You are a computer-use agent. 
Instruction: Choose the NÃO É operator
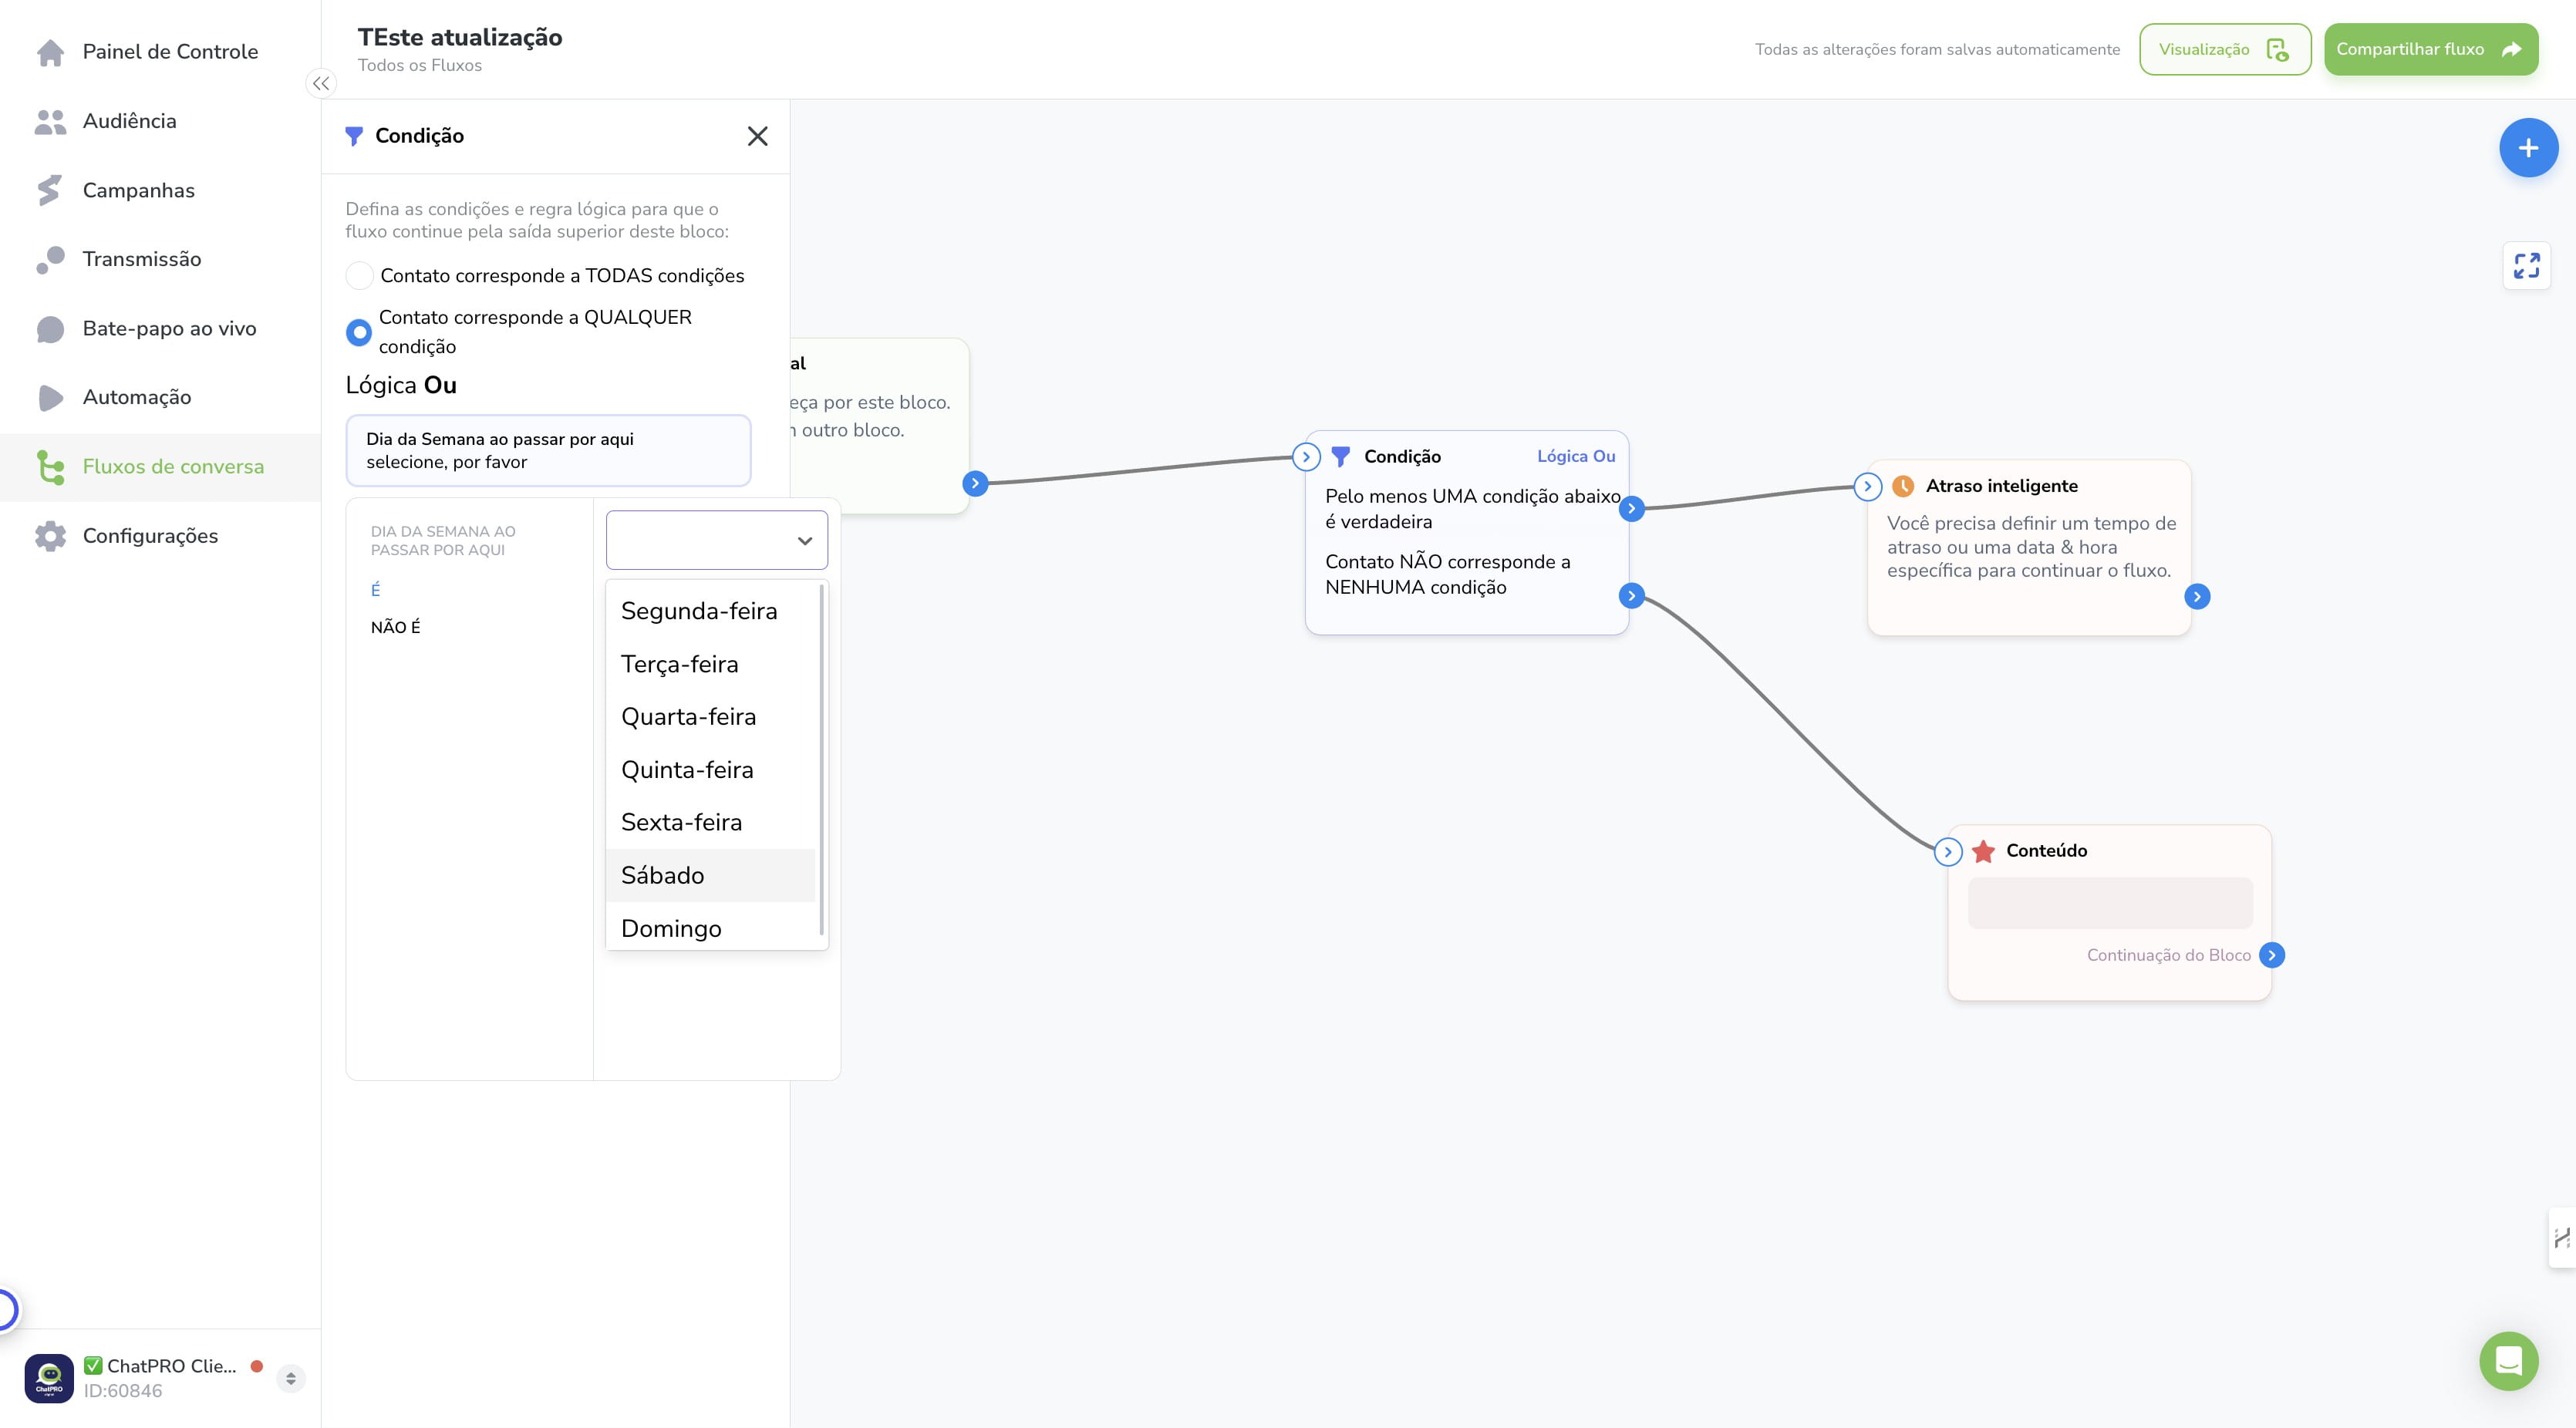pos(396,627)
